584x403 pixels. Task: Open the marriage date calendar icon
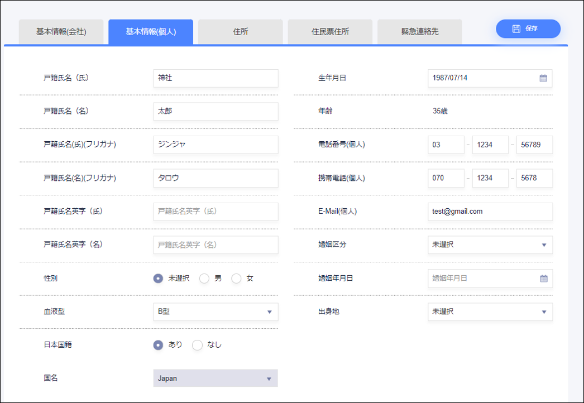click(x=543, y=279)
